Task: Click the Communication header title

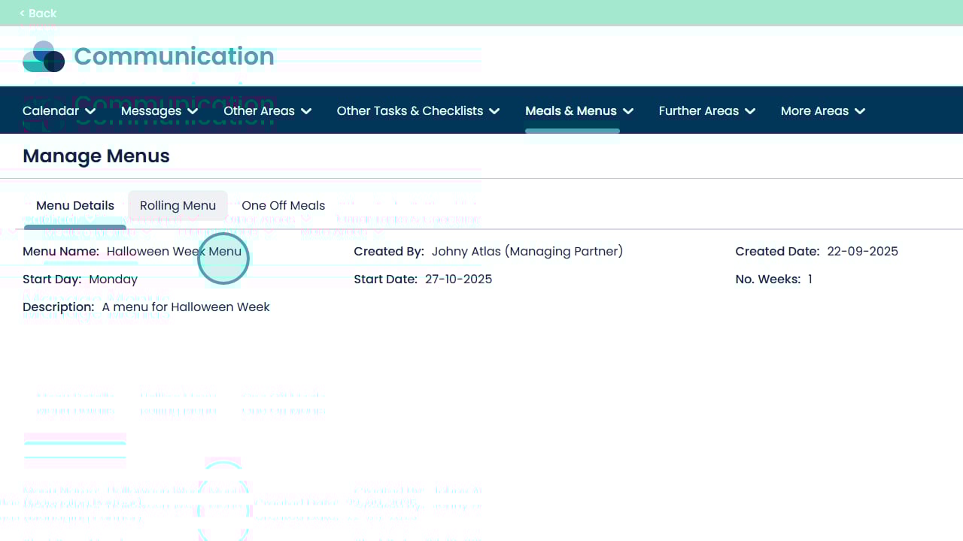Action: coord(174,56)
